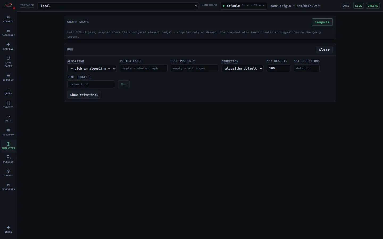Focus the Max Results field showing 100
Screen dimensions: 383x239
(278, 68)
